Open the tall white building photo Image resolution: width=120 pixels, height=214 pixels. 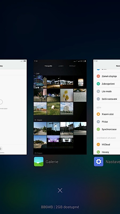[67, 109]
